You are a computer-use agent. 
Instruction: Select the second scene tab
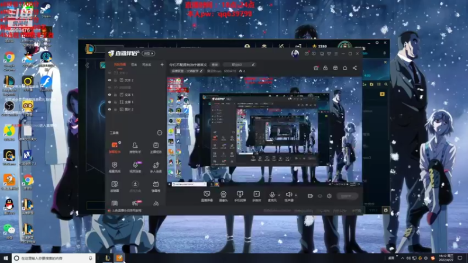134,64
